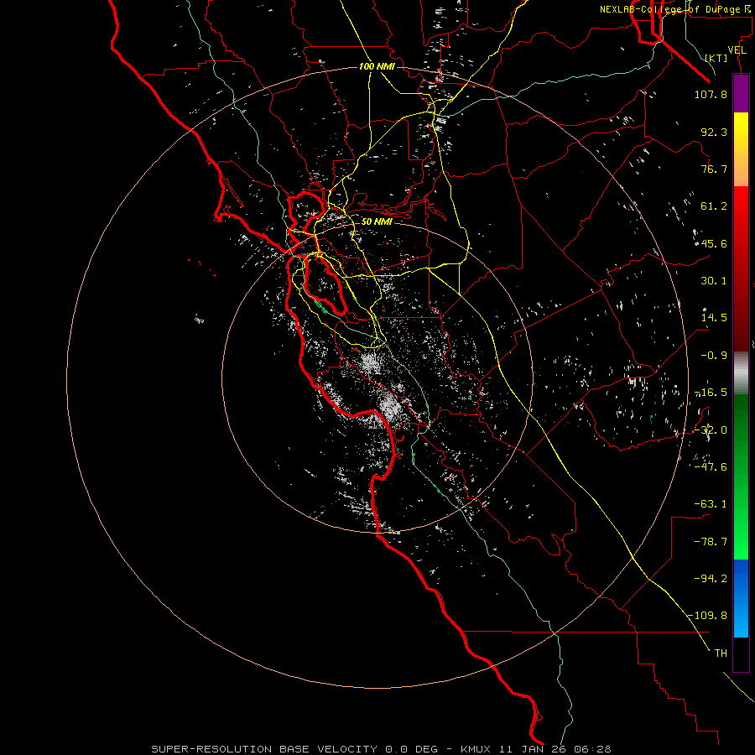Viewport: 755px width, 755px height.
Task: Select the "-78.7" velocity scale value
Action: coord(711,542)
